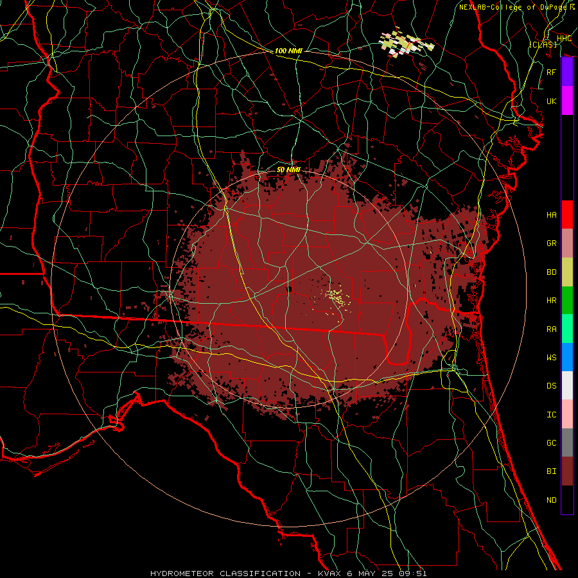Viewport: 578px width, 578px height.
Task: Click the ND legend label
Action: [x=552, y=500]
